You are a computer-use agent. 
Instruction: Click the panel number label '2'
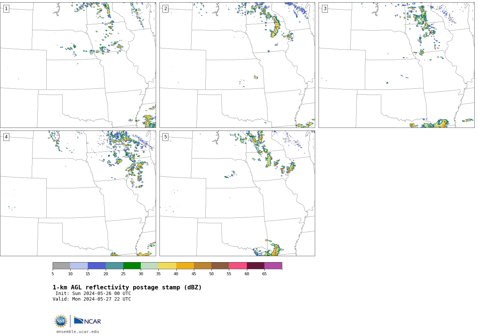click(165, 9)
